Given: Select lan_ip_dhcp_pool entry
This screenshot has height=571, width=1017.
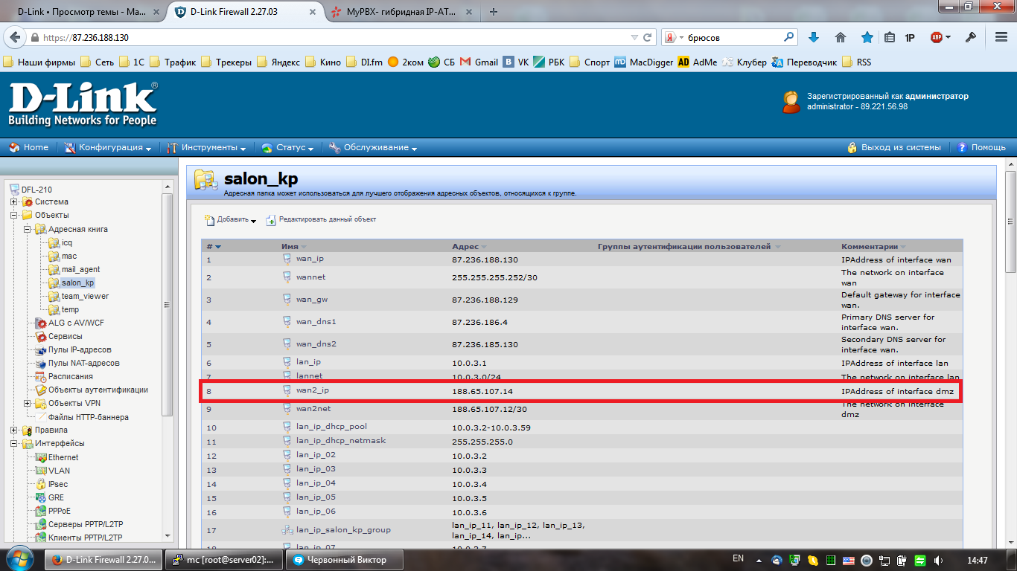Looking at the screenshot, I should click(x=331, y=427).
